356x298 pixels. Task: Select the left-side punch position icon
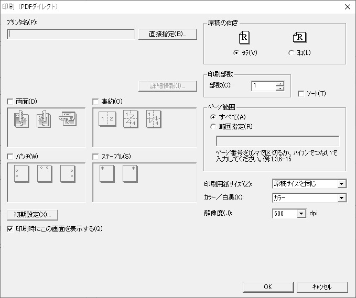tap(21, 174)
